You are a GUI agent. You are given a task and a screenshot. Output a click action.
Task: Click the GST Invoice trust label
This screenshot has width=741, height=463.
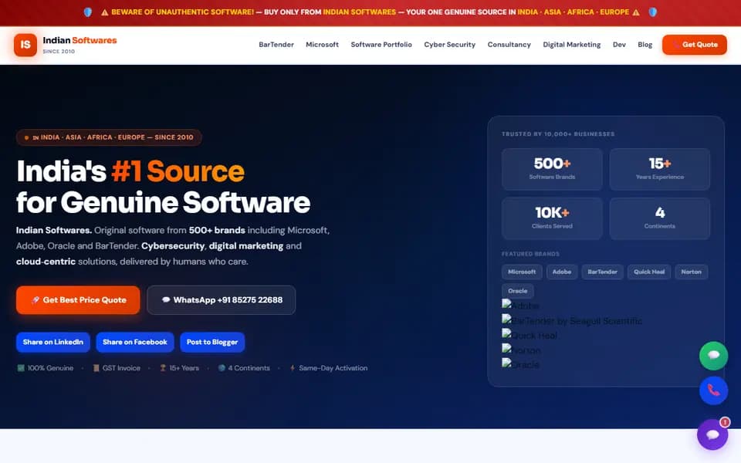pos(117,368)
